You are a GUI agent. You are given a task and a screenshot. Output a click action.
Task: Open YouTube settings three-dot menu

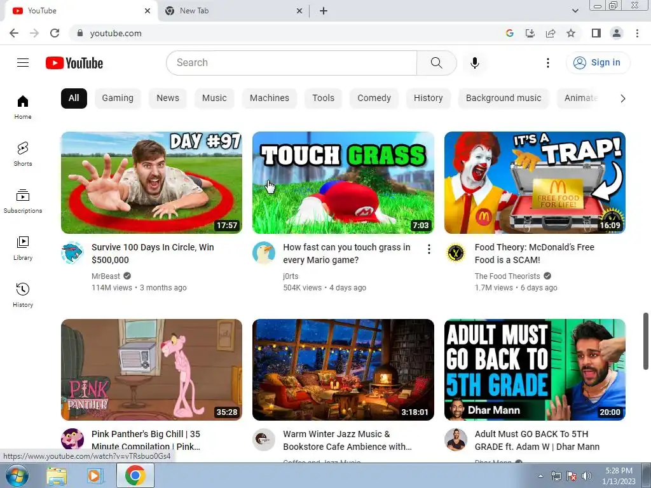548,63
